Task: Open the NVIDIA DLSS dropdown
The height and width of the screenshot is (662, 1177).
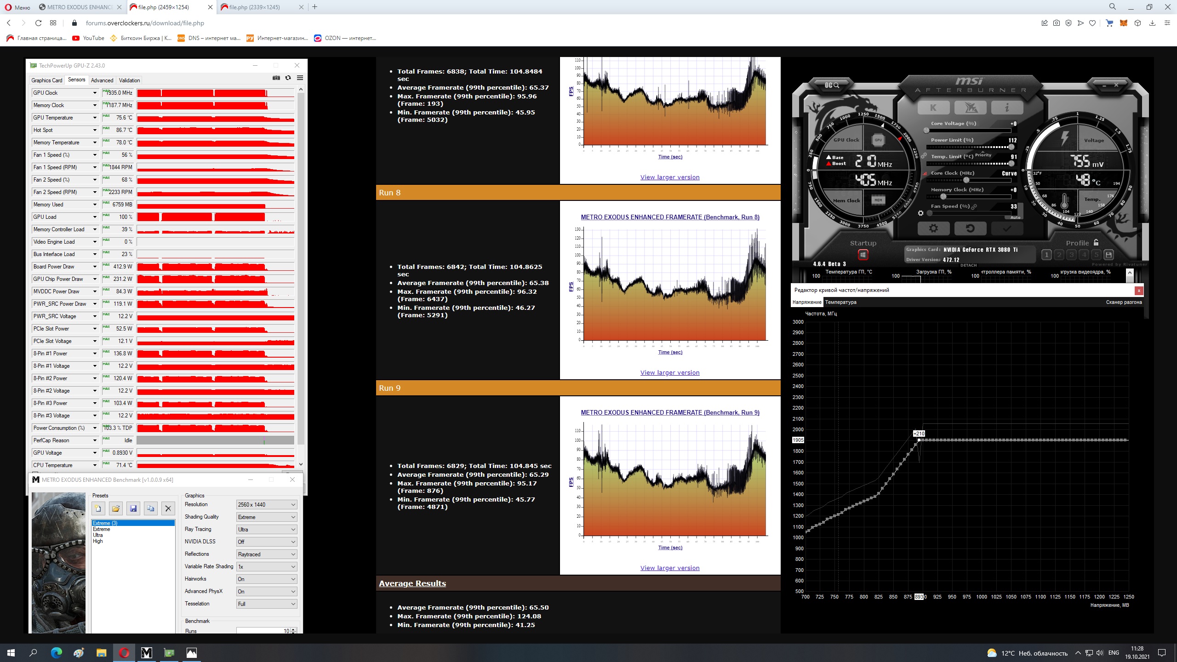Action: [266, 542]
